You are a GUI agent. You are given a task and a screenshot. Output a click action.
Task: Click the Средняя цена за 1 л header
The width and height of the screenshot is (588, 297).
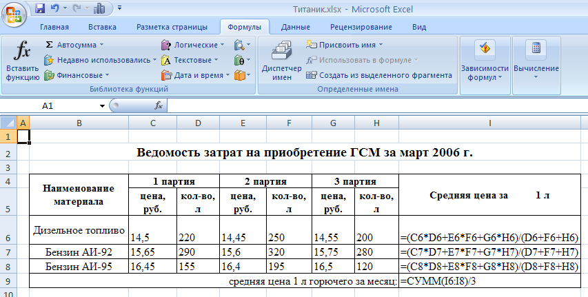click(x=489, y=194)
